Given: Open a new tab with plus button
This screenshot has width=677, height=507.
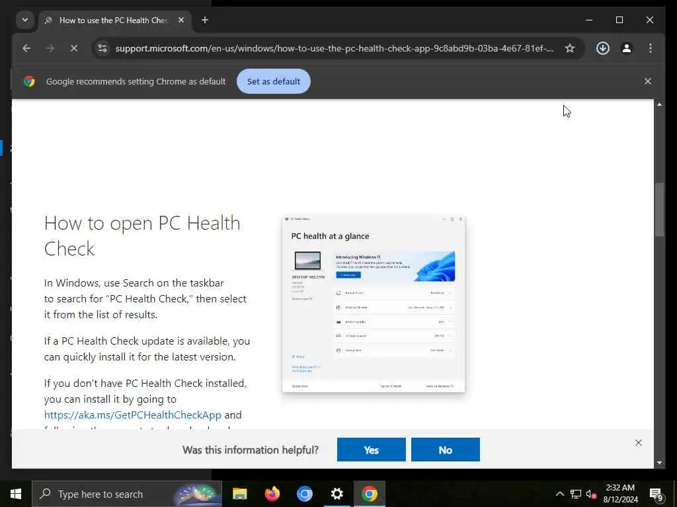Looking at the screenshot, I should 205,20.
